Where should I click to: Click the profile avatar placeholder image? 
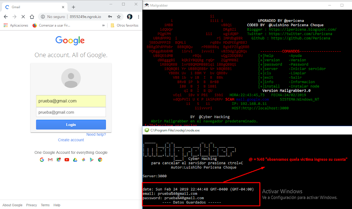click(x=71, y=78)
